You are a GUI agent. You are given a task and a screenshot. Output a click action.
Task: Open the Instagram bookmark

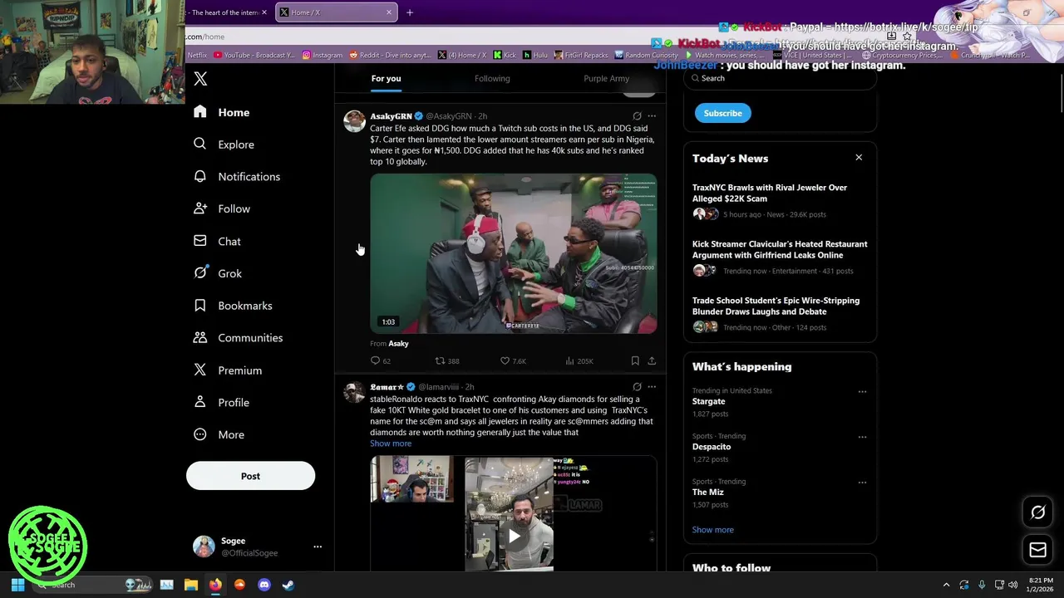[x=322, y=55]
